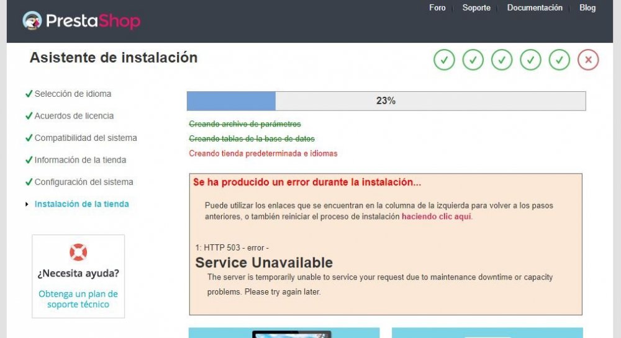The height and width of the screenshot is (338, 621).
Task: Click the checkmark beside Información de la tienda
Action: pyautogui.click(x=29, y=160)
